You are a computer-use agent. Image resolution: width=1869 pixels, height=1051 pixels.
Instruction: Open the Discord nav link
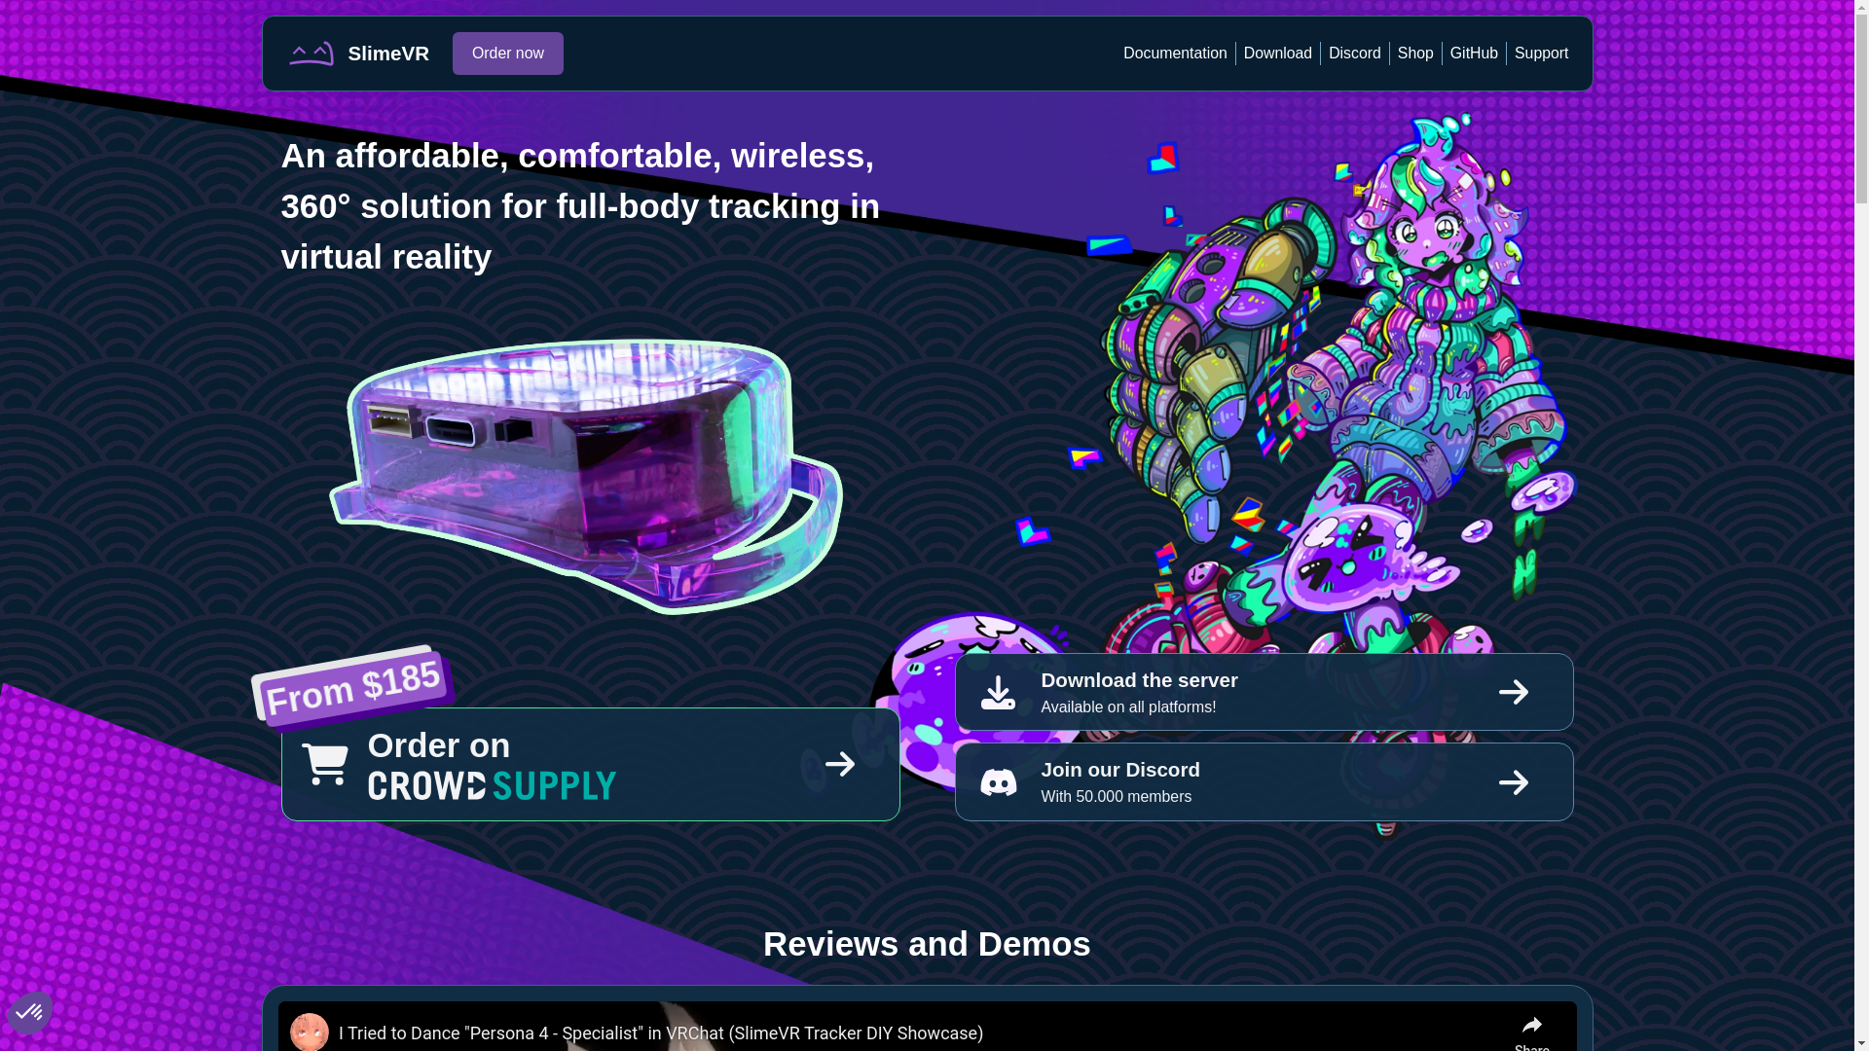pyautogui.click(x=1355, y=54)
